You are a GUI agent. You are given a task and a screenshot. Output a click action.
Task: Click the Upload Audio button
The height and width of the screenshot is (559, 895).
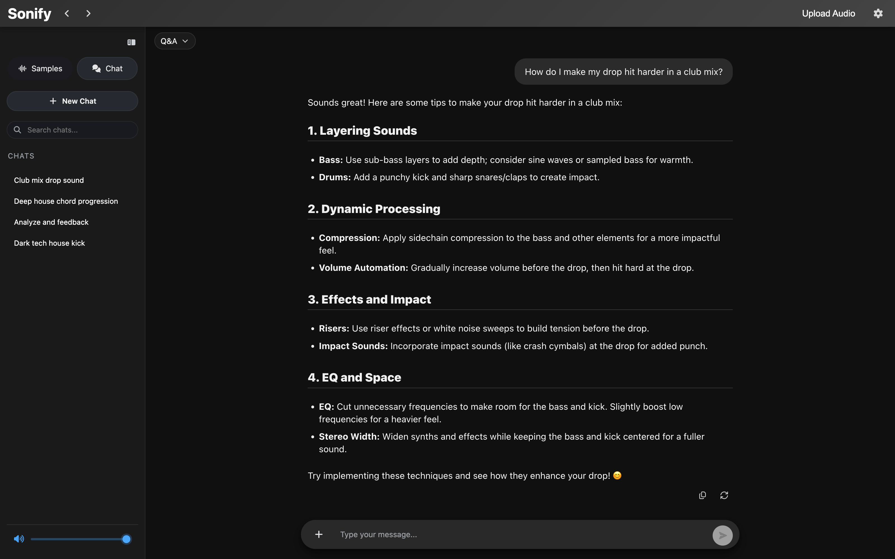pyautogui.click(x=828, y=13)
